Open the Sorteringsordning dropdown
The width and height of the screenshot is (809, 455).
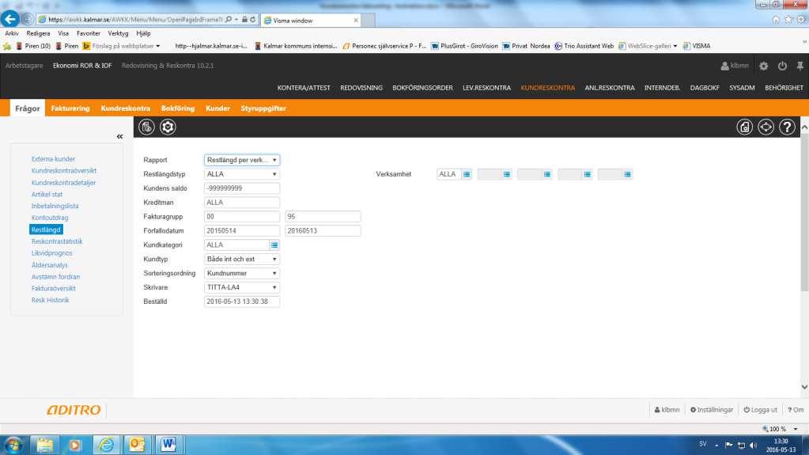pos(242,273)
